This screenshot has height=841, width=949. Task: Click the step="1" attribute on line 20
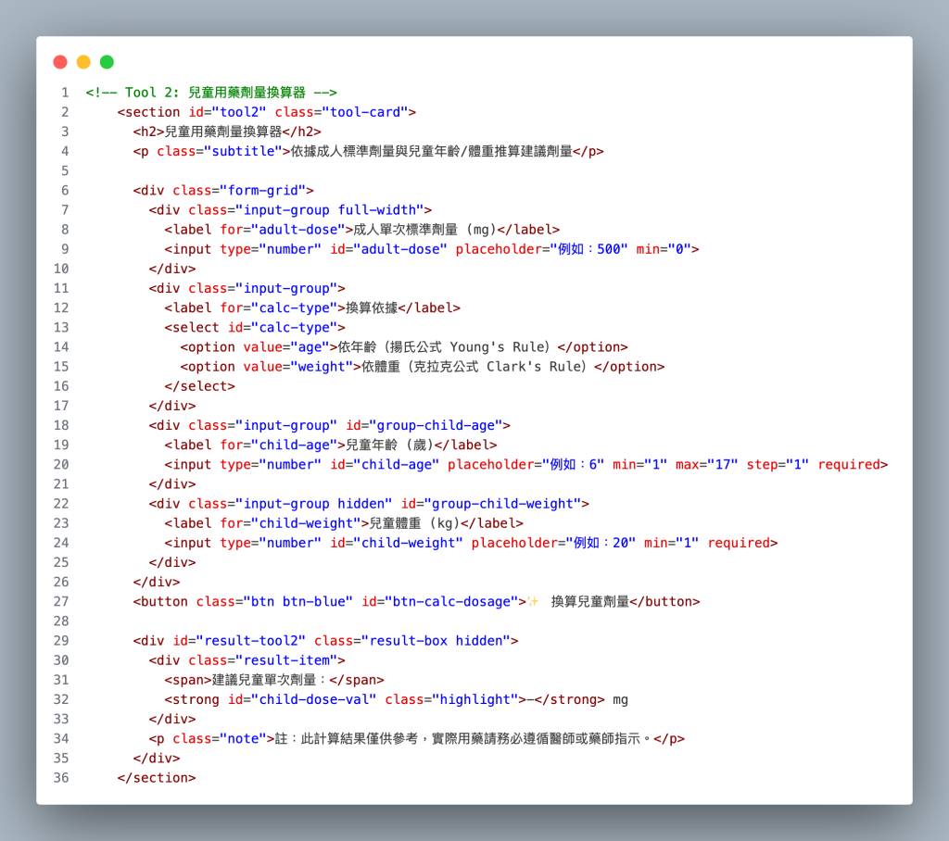pyautogui.click(x=778, y=465)
